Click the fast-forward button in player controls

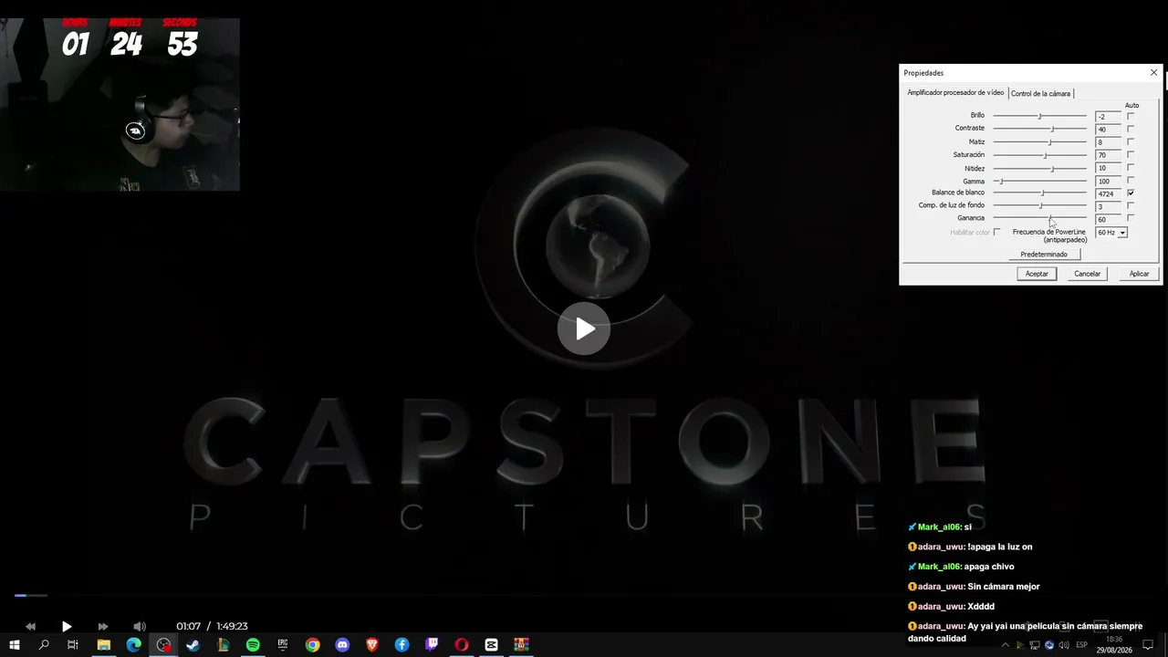click(x=102, y=626)
